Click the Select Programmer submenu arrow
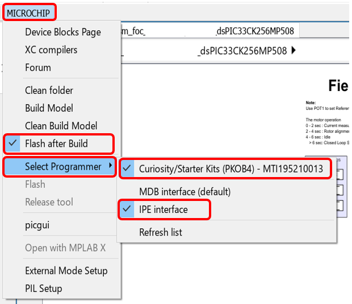352x304 pixels. click(x=110, y=166)
